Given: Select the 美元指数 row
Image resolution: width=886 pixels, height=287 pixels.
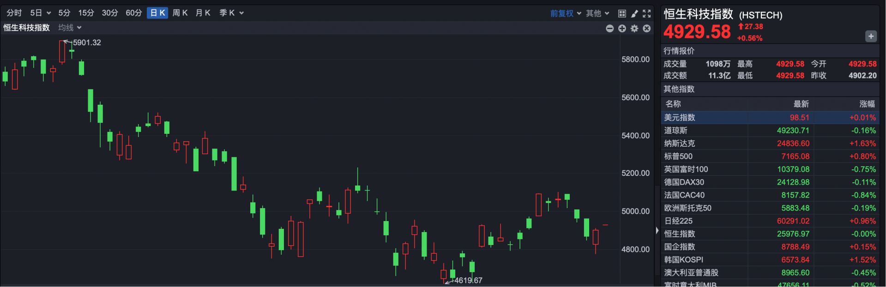Looking at the screenshot, I should (x=770, y=118).
